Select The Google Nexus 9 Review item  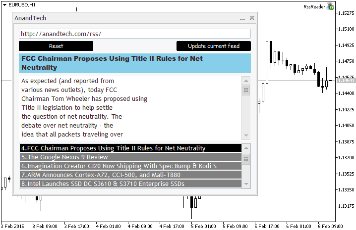(x=130, y=157)
